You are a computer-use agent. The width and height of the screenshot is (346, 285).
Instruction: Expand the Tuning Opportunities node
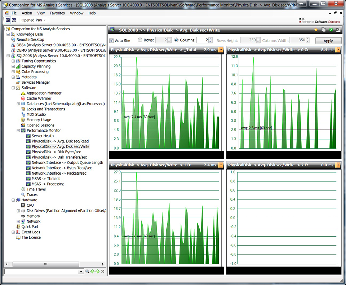pyautogui.click(x=13, y=61)
